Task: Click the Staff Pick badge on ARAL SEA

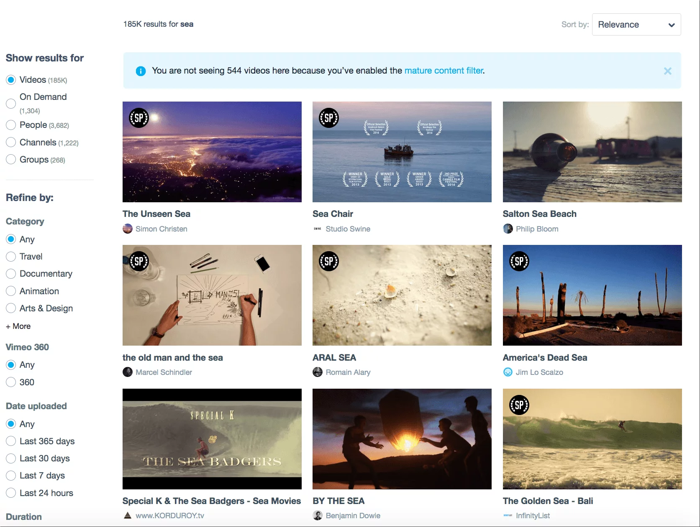Action: [x=329, y=261]
